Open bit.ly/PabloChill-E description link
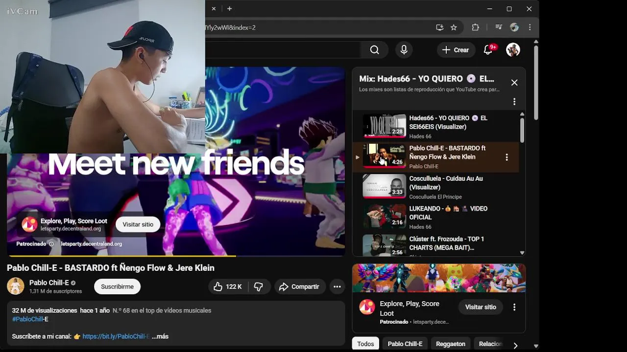 click(116, 336)
